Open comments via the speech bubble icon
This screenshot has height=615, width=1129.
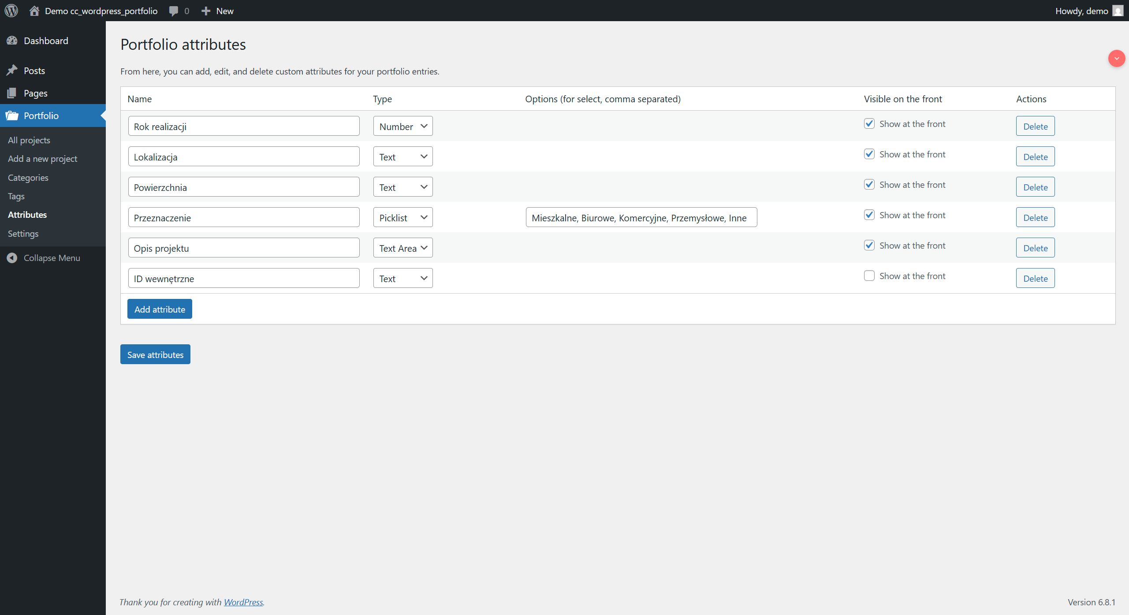[x=174, y=11]
